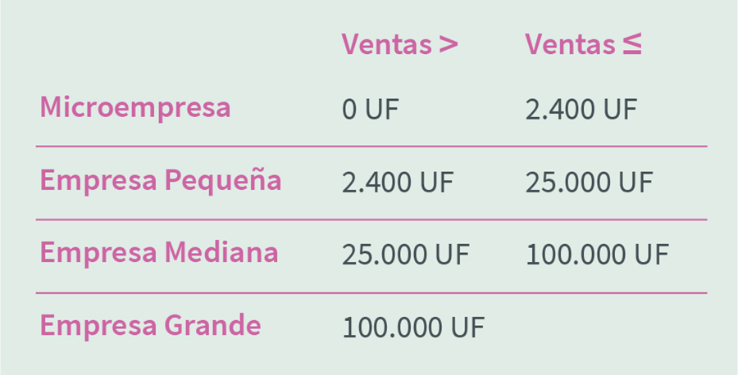738x375 pixels.
Task: Click 100.000 UF in the Empresa Grande row
Action: (x=414, y=328)
